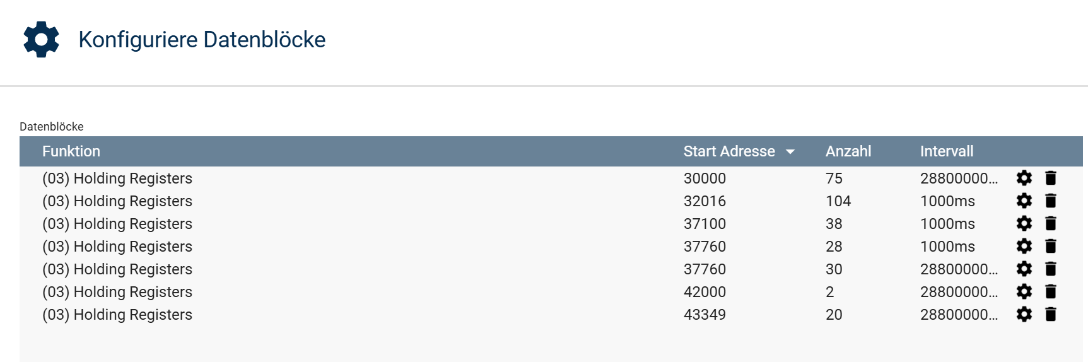Click the Start Adresse column header label

pos(729,151)
